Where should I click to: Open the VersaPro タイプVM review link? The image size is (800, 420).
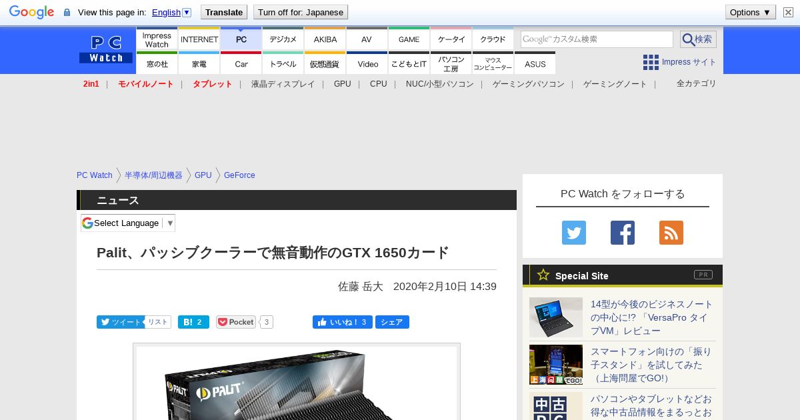tap(652, 317)
